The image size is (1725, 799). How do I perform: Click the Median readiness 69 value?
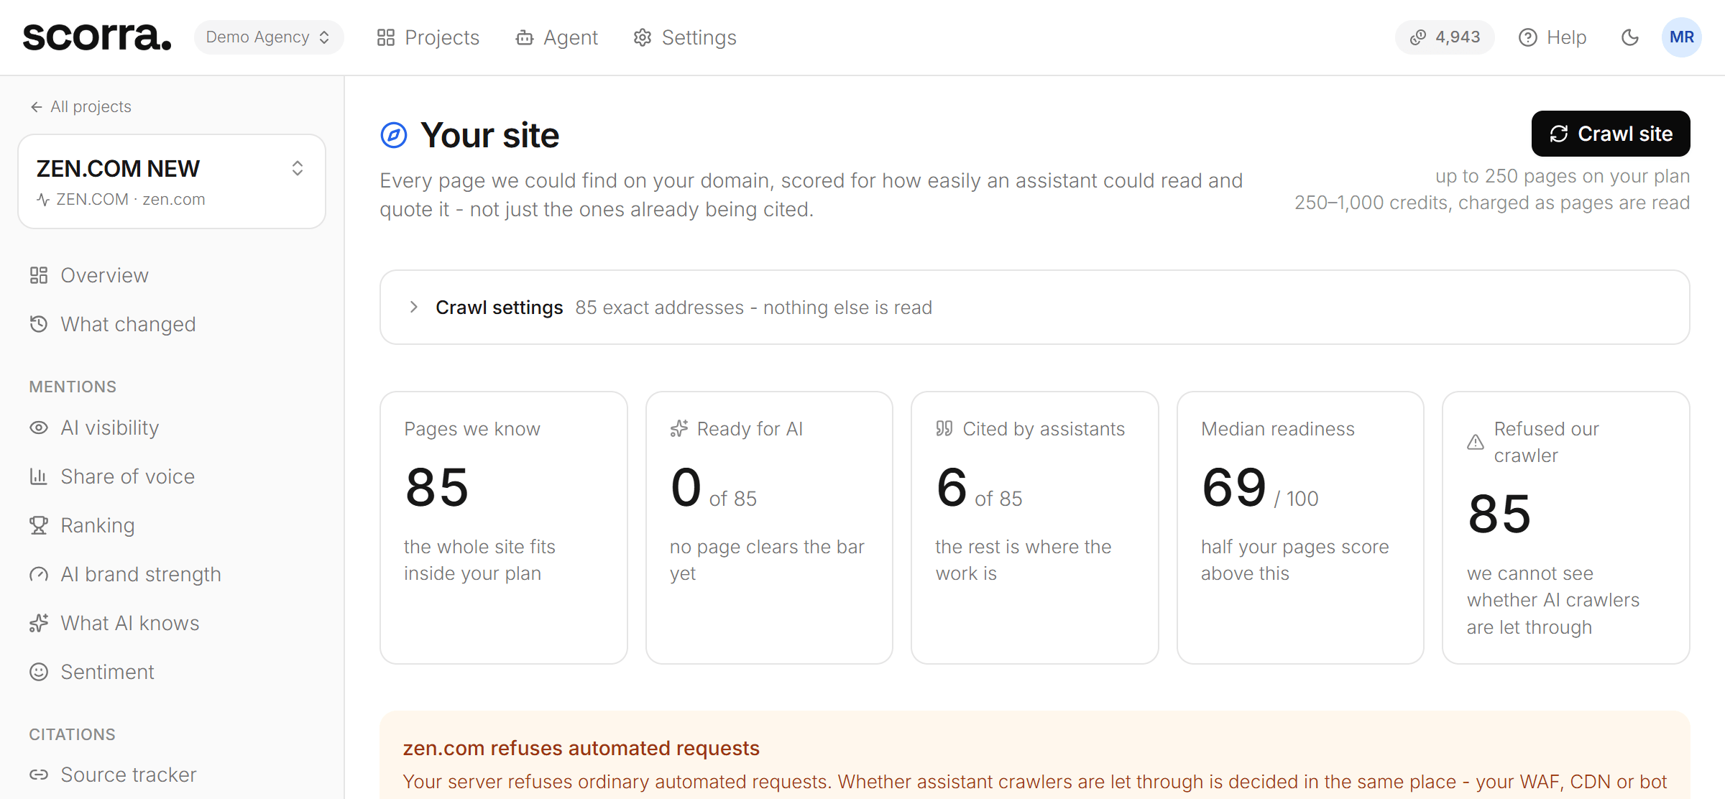pos(1234,488)
